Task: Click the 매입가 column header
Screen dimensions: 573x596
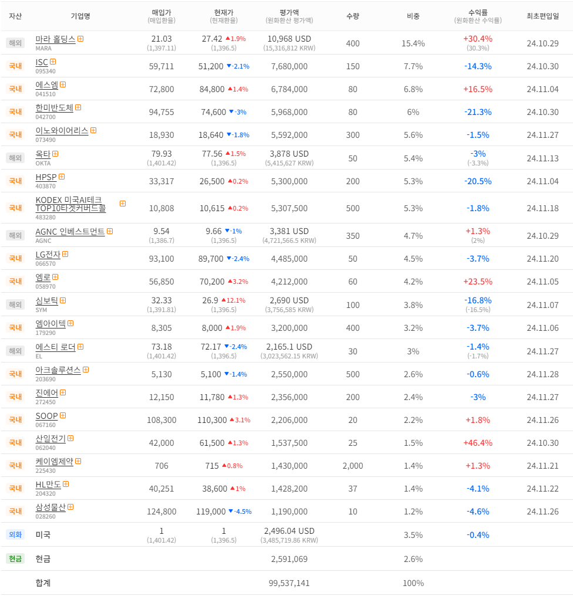Action: point(161,12)
